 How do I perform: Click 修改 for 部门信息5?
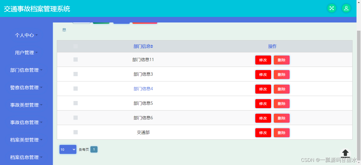click(263, 104)
